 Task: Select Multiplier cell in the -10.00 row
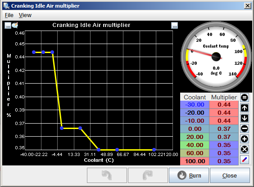point(224,121)
